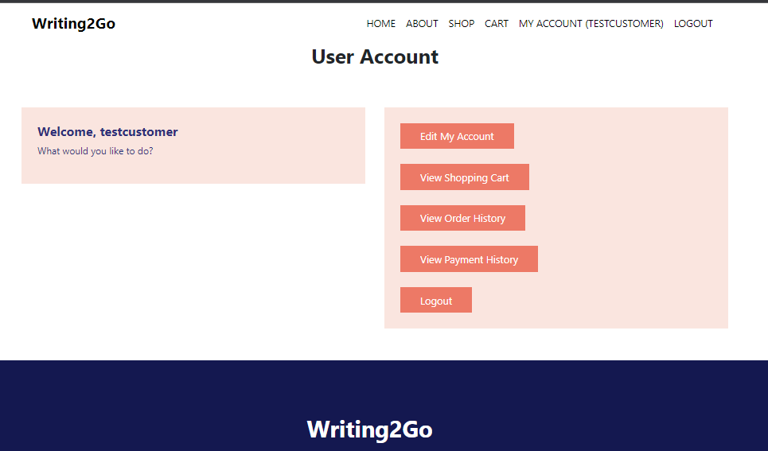Click the User Account page heading

coord(375,56)
